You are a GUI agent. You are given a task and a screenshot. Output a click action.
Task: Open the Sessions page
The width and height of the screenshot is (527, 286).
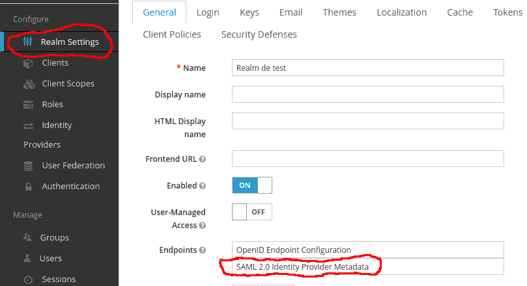tap(59, 279)
